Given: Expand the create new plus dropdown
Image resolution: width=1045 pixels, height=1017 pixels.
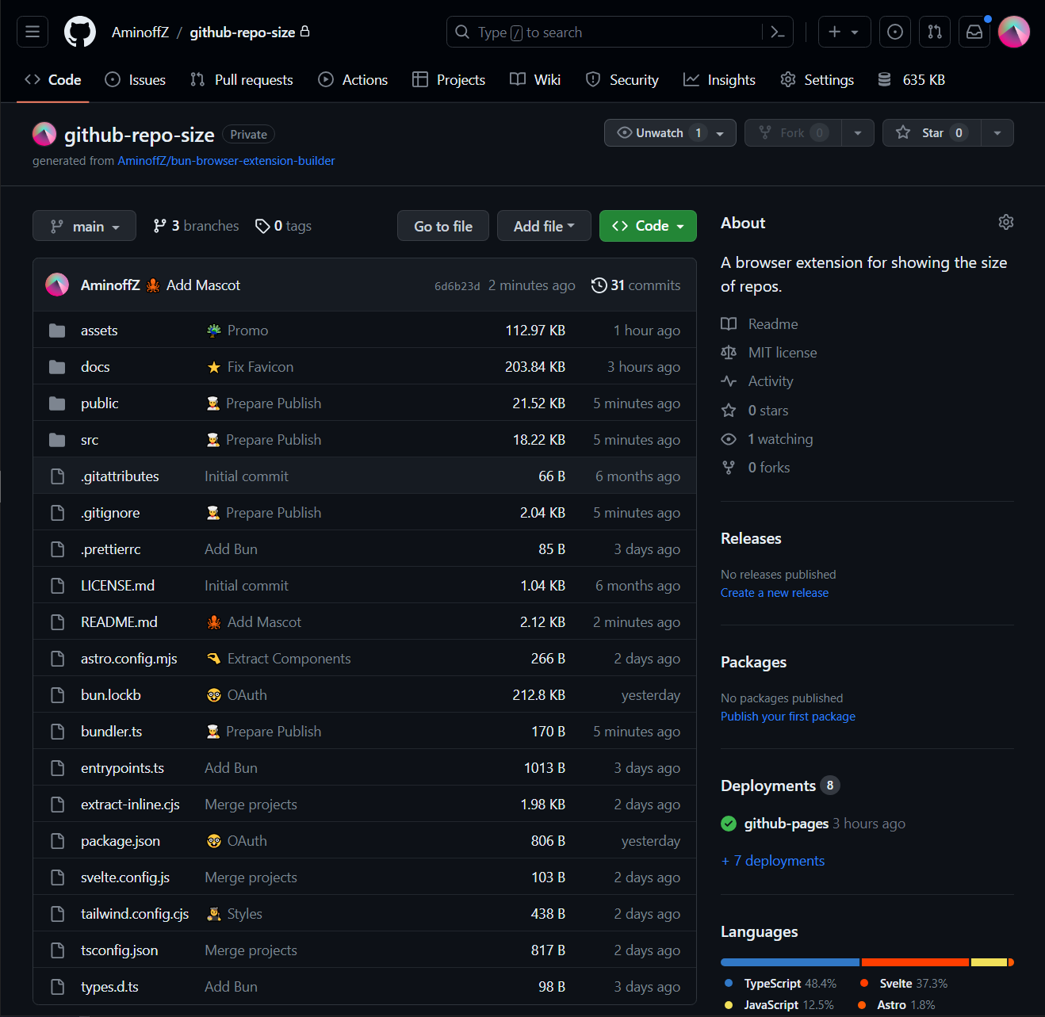Looking at the screenshot, I should click(x=844, y=32).
